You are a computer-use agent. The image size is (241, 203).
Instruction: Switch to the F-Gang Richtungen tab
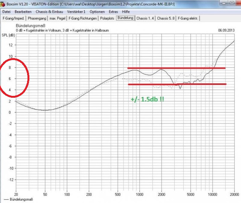click(x=83, y=18)
